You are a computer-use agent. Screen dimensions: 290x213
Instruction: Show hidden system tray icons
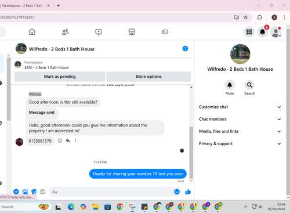(x=245, y=207)
